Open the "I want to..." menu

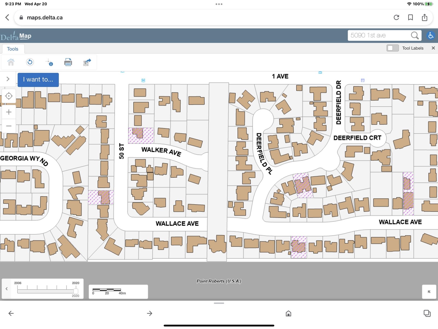[x=38, y=80]
